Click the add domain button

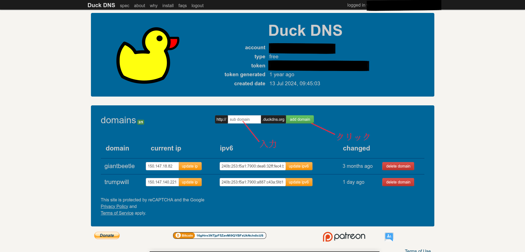pyautogui.click(x=300, y=119)
